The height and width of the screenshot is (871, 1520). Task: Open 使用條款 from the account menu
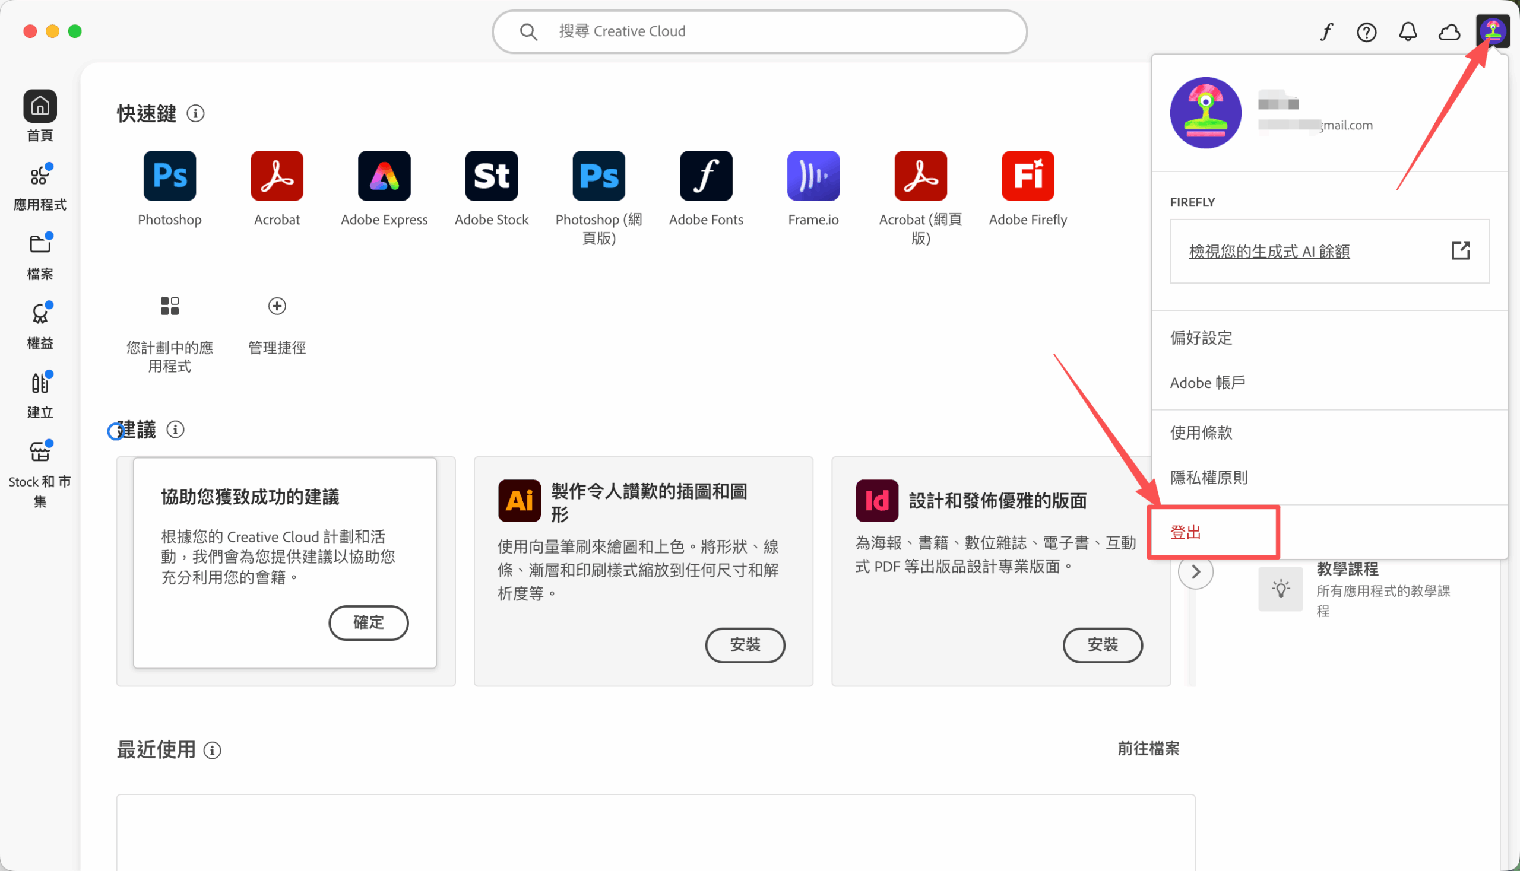pyautogui.click(x=1201, y=433)
